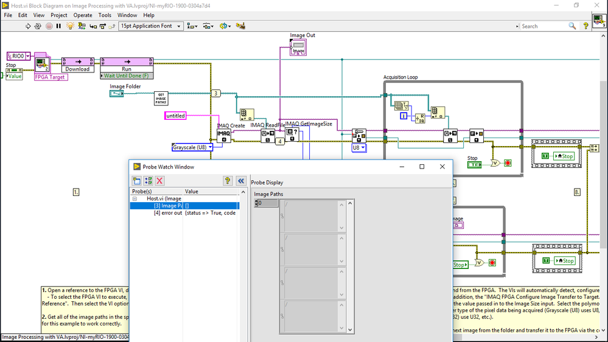The height and width of the screenshot is (342, 608).
Task: Click the Image Paths array index stepper
Action: 256,203
